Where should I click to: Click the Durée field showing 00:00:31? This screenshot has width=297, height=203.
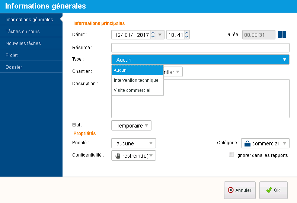click(x=259, y=35)
